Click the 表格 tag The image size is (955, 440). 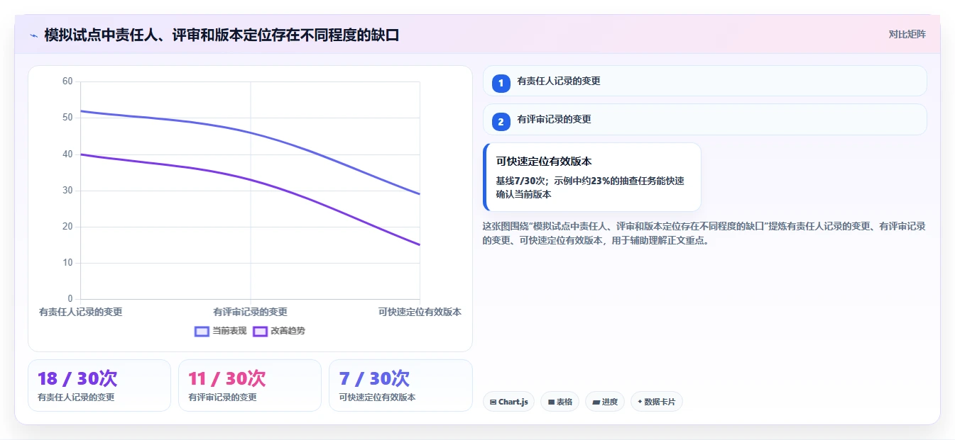tap(560, 402)
